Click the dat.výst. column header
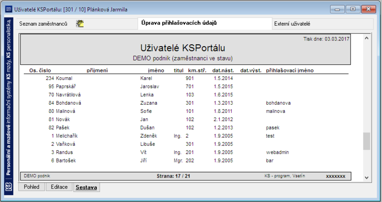Image resolution: width=382 pixels, height=202 pixels. [251, 71]
